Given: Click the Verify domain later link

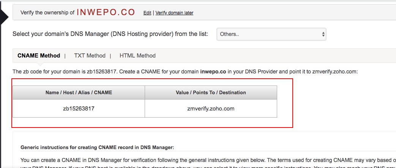Looking at the screenshot, I should pos(174,13).
